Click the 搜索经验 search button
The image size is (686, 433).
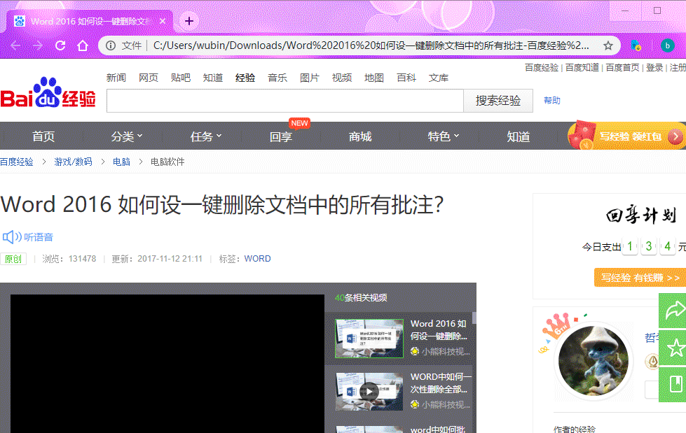click(498, 101)
